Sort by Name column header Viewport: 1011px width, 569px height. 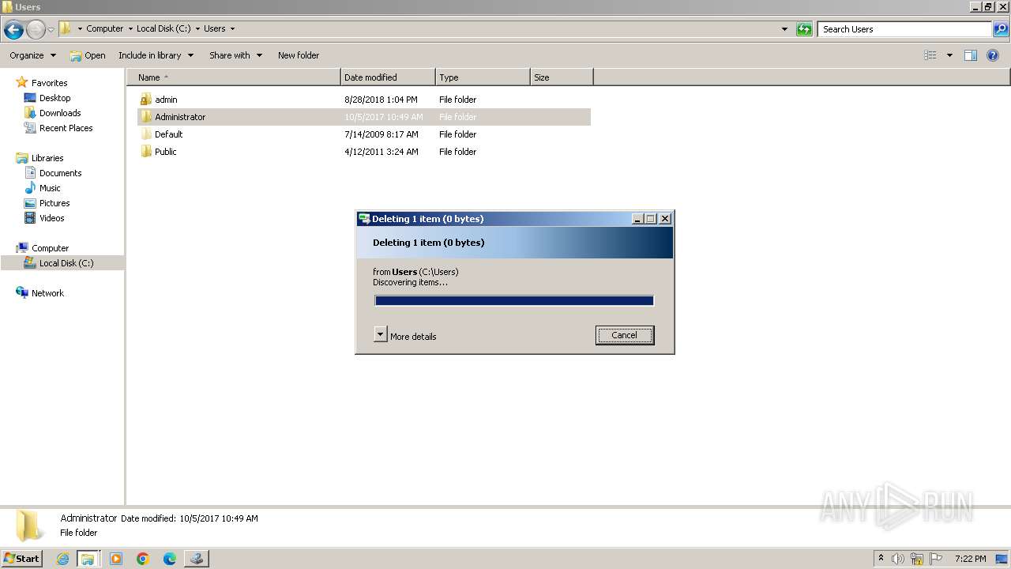[x=234, y=77]
